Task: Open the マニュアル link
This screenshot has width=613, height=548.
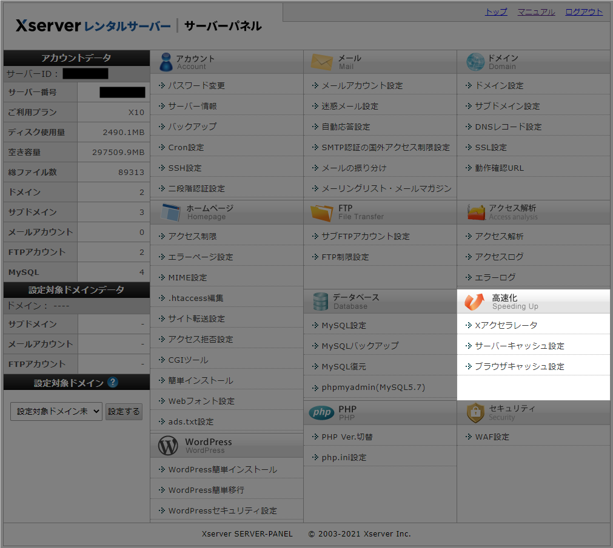Action: (537, 12)
